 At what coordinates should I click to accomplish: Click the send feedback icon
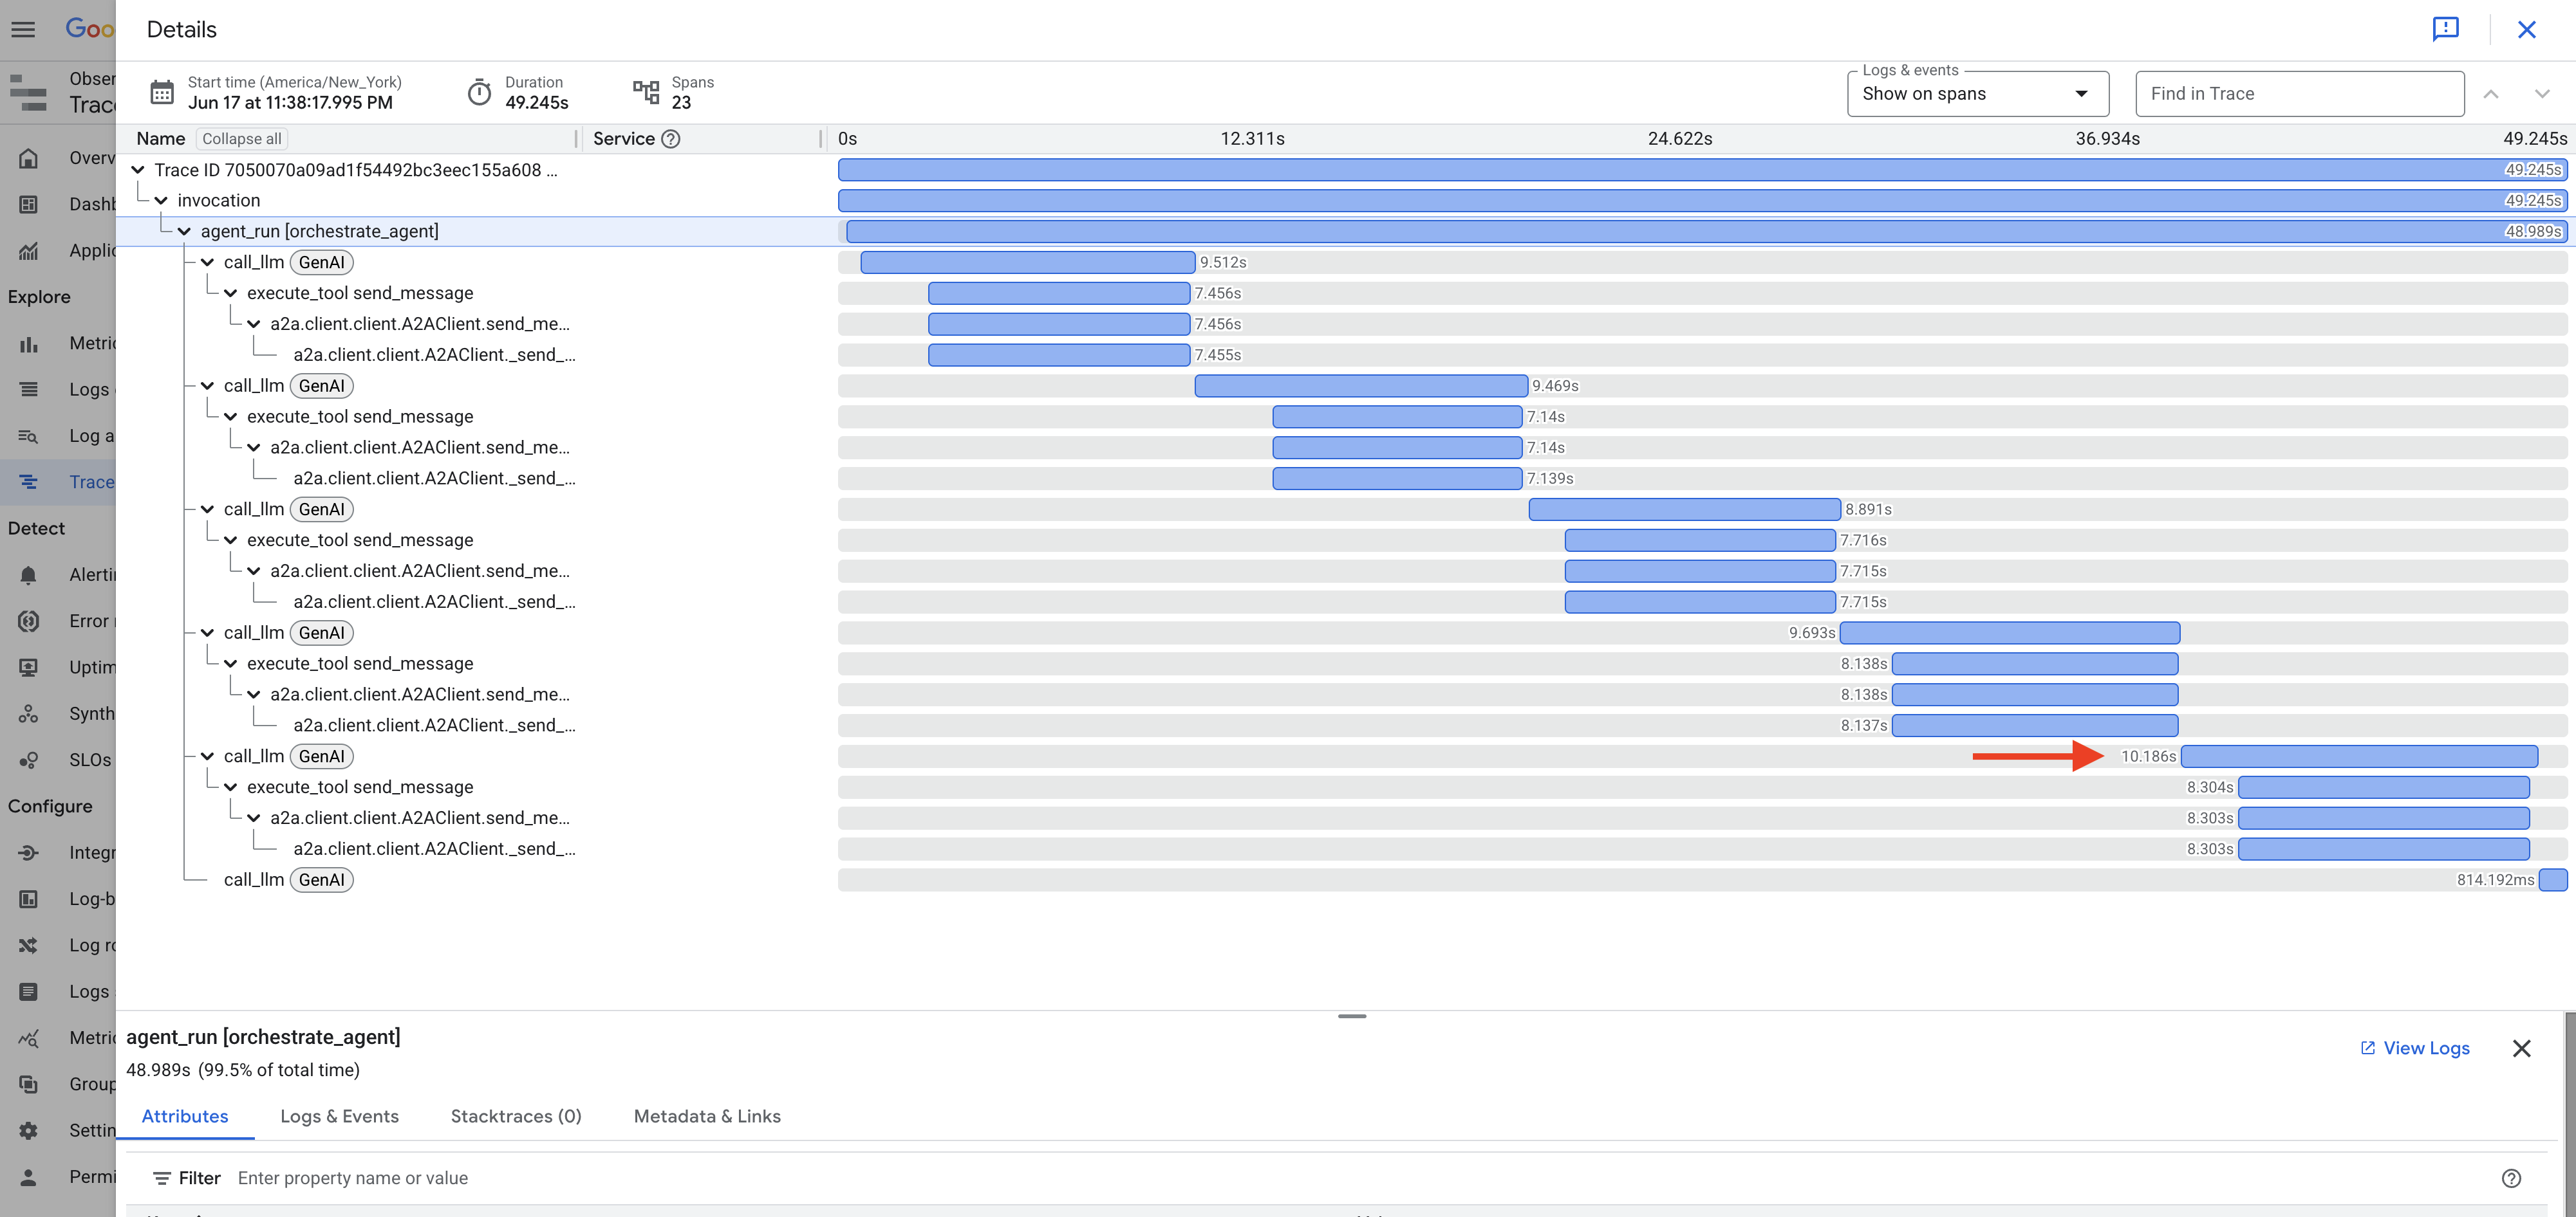coord(2445,29)
